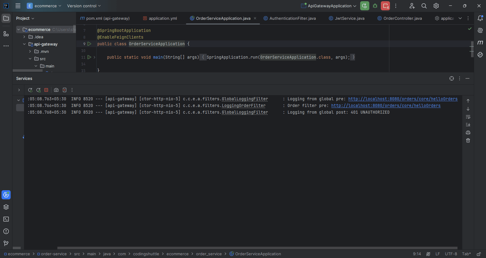Print the console output
Viewport: 486px width, 258px height.
click(468, 132)
